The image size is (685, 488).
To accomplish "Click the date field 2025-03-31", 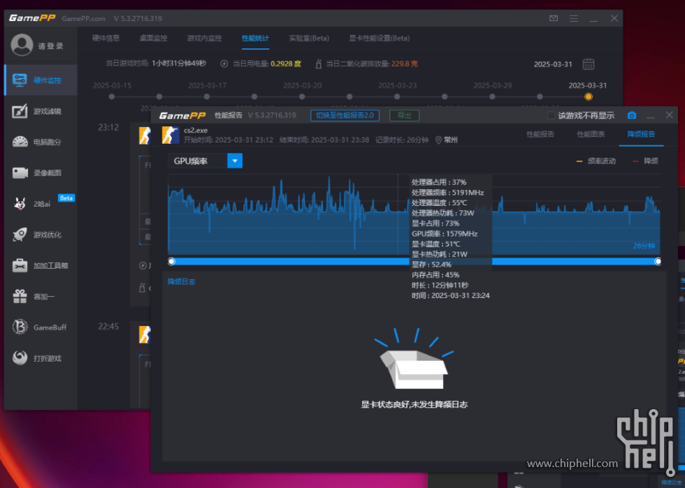I will tap(553, 64).
